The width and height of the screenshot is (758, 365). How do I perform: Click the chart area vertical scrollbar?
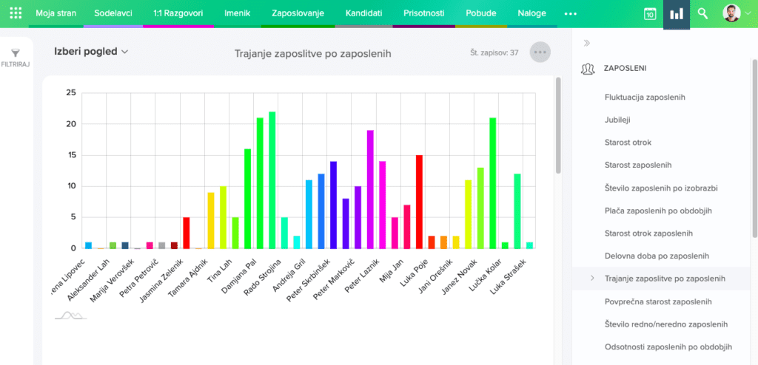tap(558, 126)
